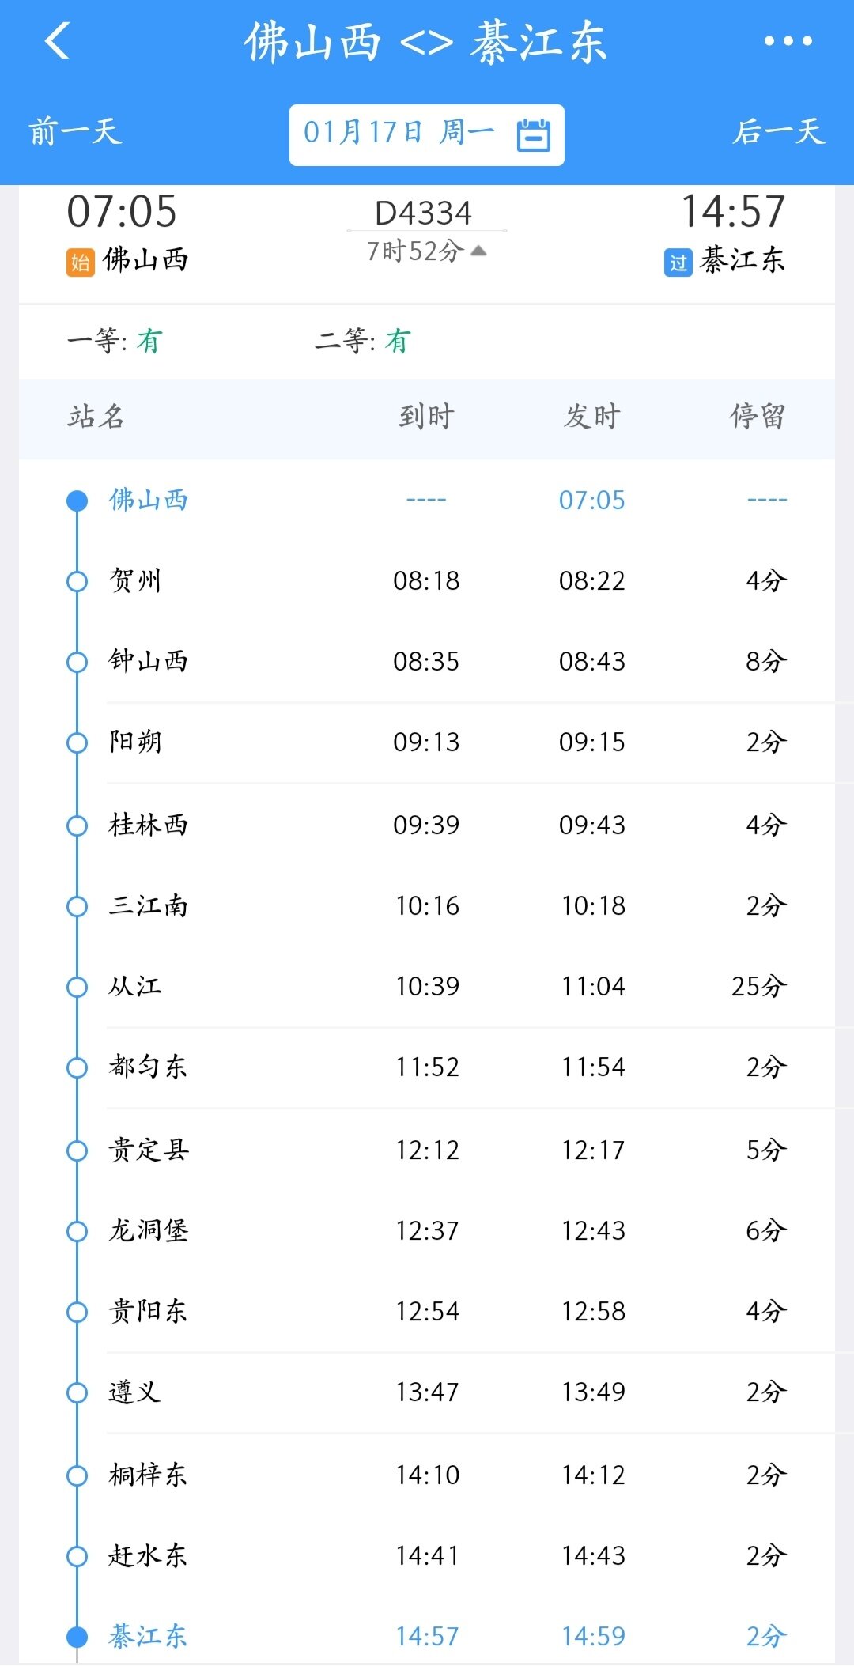854x1666 pixels.
Task: Tap the 佛山西 filled timeline dot
Action: pyautogui.click(x=77, y=501)
